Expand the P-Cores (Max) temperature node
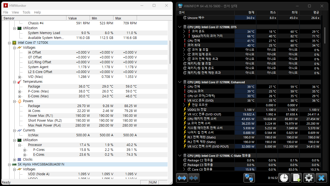Image resolution: width=330 pixels, height=186 pixels. click(x=19, y=91)
